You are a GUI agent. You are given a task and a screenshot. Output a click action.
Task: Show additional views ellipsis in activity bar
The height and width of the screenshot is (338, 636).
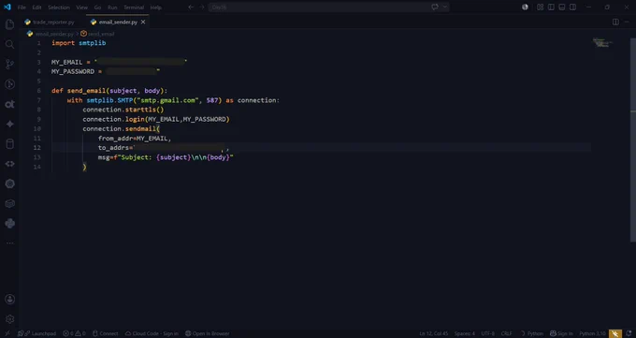click(9, 242)
